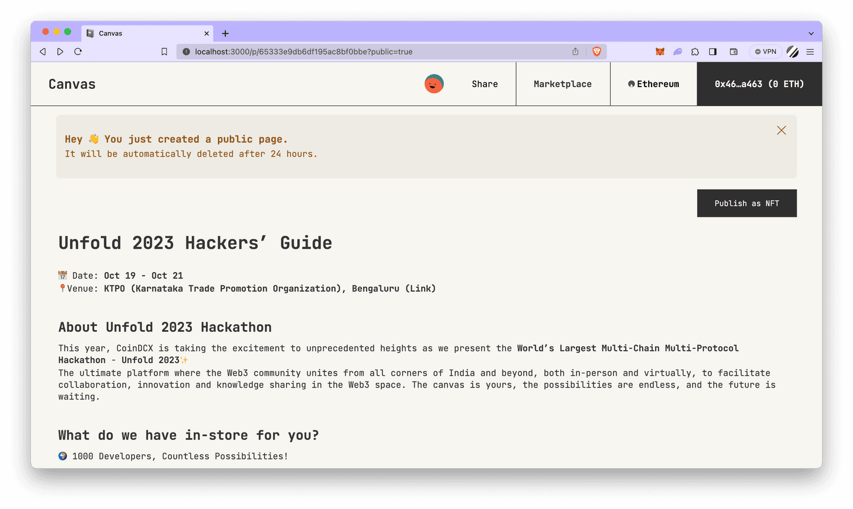Open the Brave Shields lion icon
The height and width of the screenshot is (509, 853).
click(x=597, y=52)
